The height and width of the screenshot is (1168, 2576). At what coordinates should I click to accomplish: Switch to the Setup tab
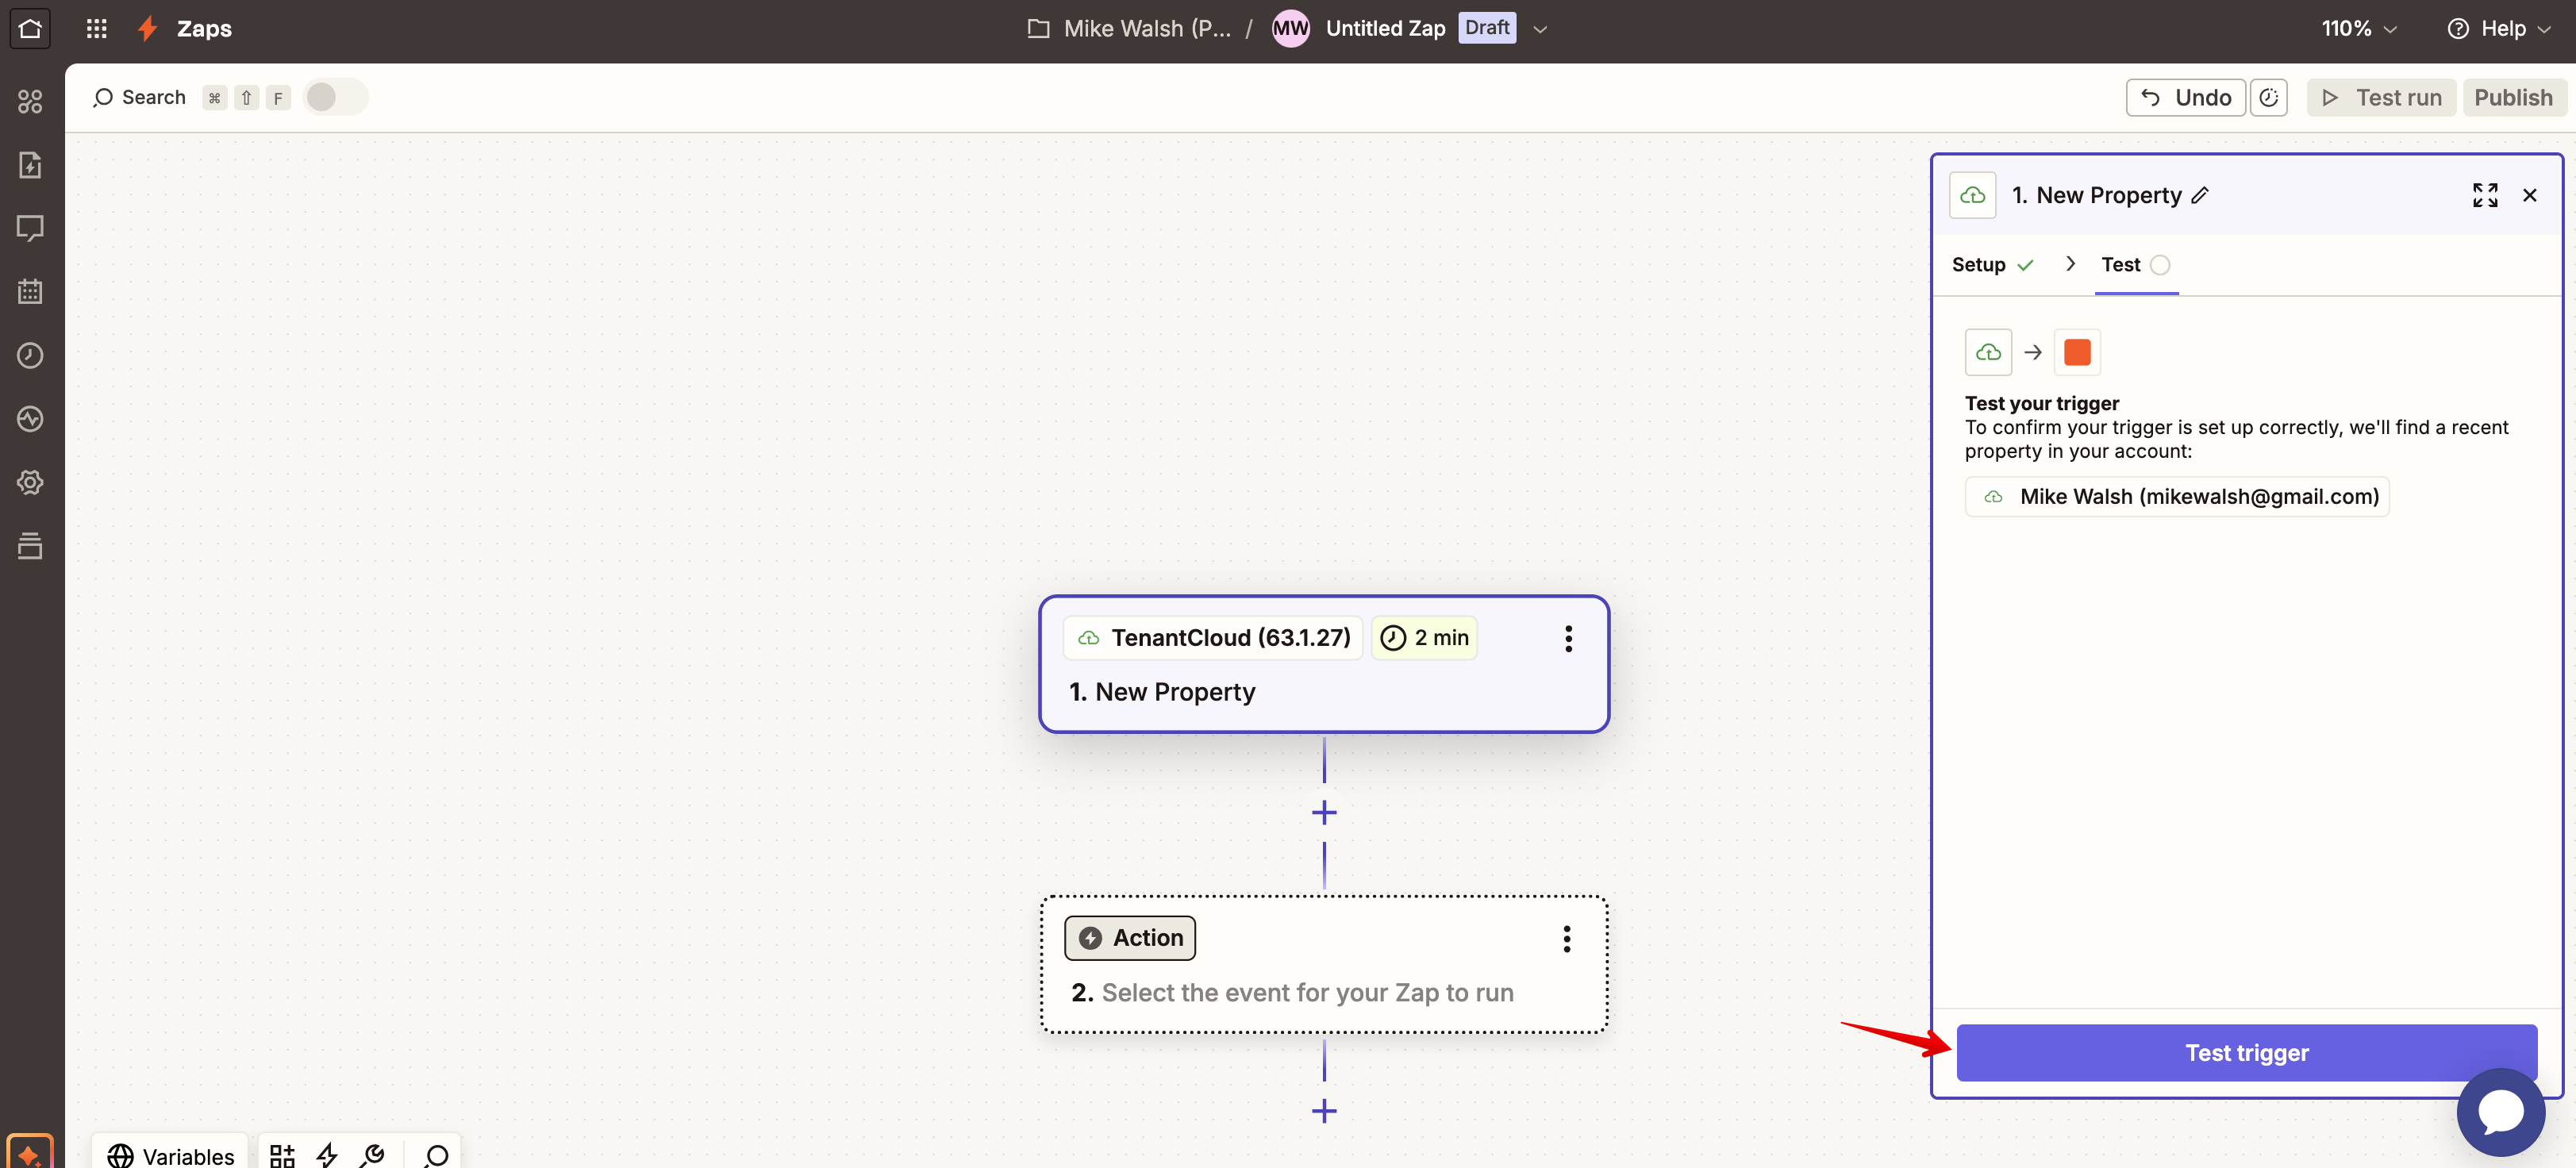[x=1992, y=264]
